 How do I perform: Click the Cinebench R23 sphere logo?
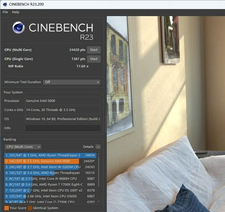19,28
